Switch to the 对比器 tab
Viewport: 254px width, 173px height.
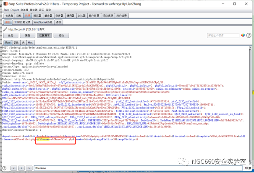(x=81, y=15)
